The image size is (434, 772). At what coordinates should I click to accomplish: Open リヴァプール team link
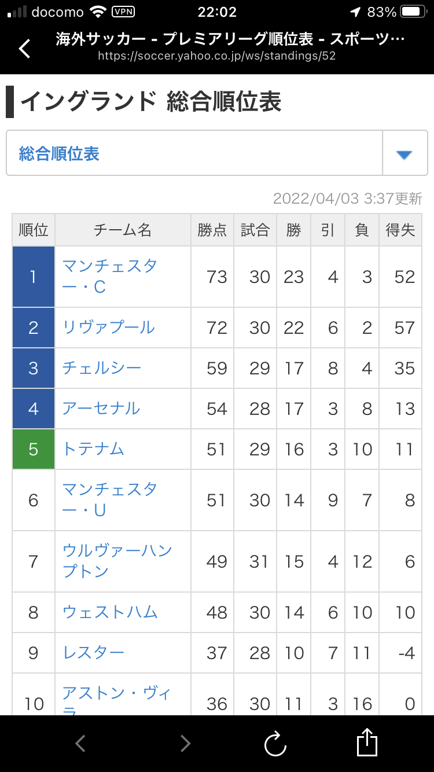tap(109, 328)
